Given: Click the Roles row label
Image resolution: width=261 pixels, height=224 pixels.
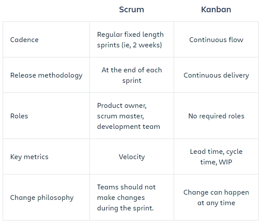Looking at the screenshot, I should pos(19,116).
